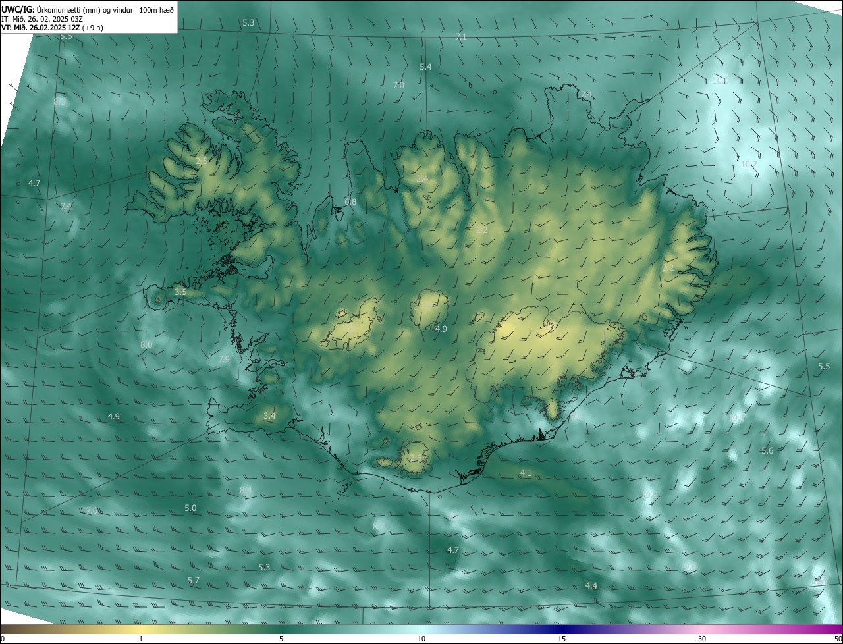Click the legend tick label 10

click(x=421, y=639)
